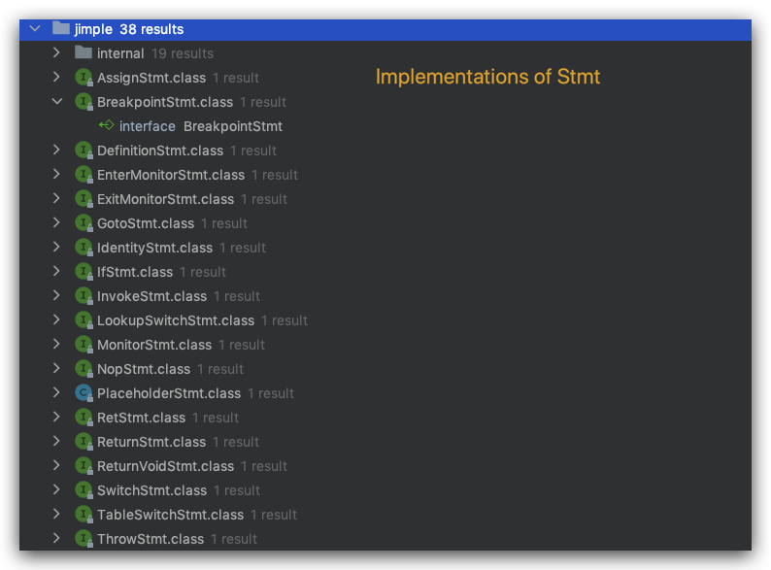Click the ThrowStmt.class interface icon
Screen dimensions: 771x570
pyautogui.click(x=84, y=539)
